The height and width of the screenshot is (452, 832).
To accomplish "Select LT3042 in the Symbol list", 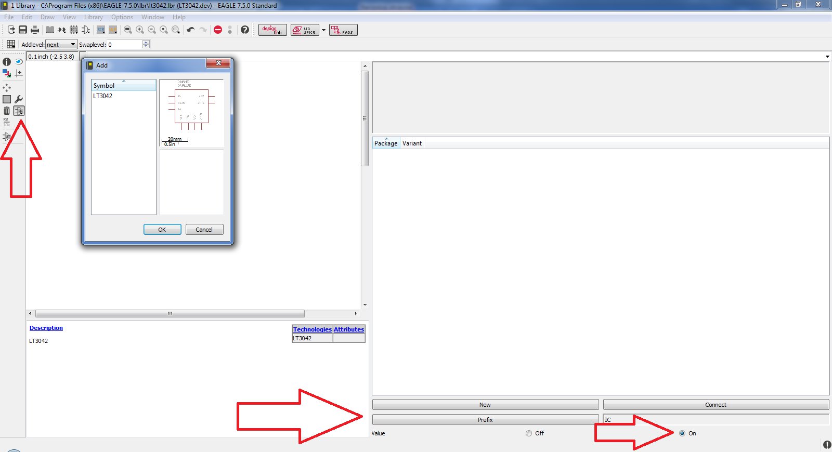I will click(103, 96).
